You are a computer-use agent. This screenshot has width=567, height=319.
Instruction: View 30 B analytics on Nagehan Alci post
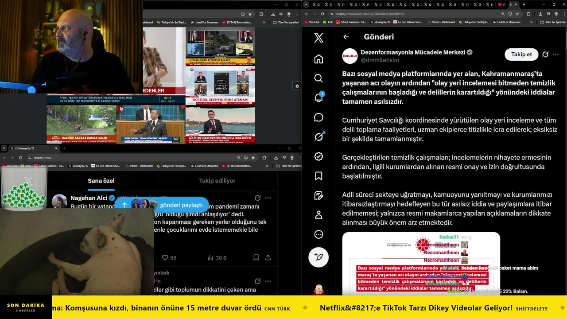[x=217, y=257]
